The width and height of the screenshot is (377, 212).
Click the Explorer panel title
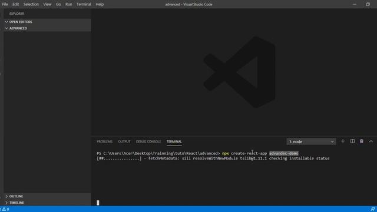coord(17,14)
